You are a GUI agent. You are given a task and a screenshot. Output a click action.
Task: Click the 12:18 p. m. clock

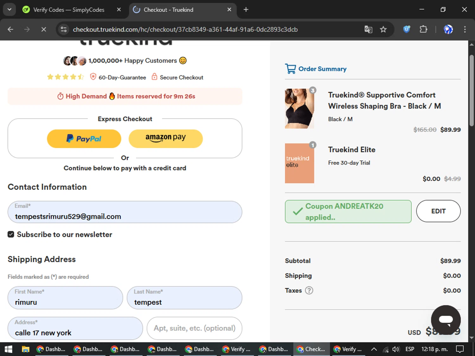(434, 349)
